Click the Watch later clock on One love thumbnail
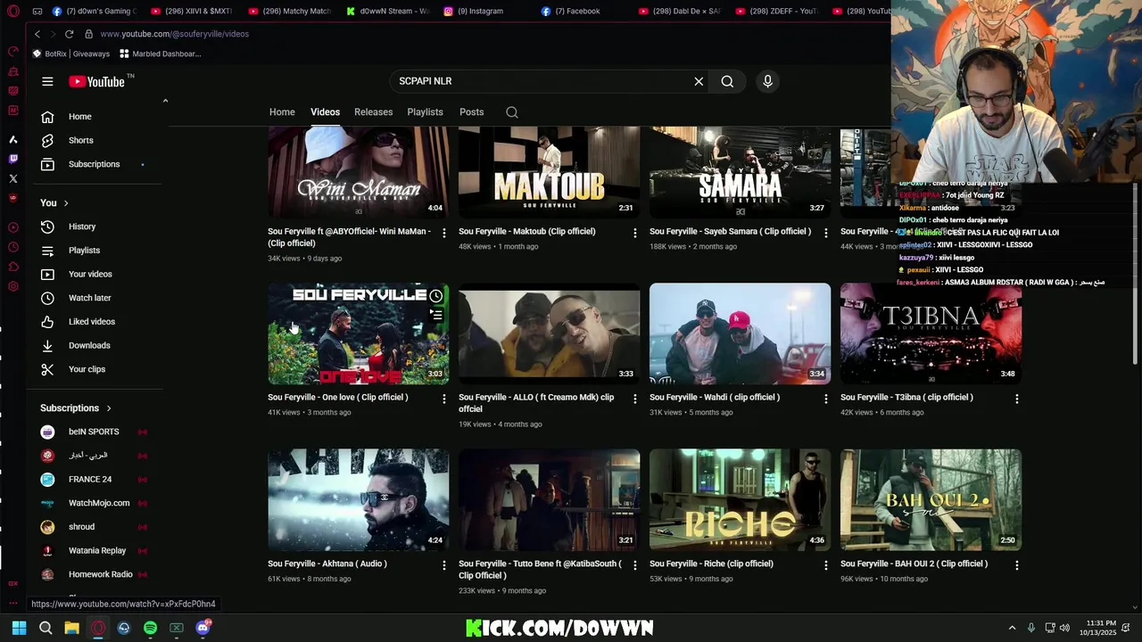This screenshot has width=1142, height=642. point(435,296)
